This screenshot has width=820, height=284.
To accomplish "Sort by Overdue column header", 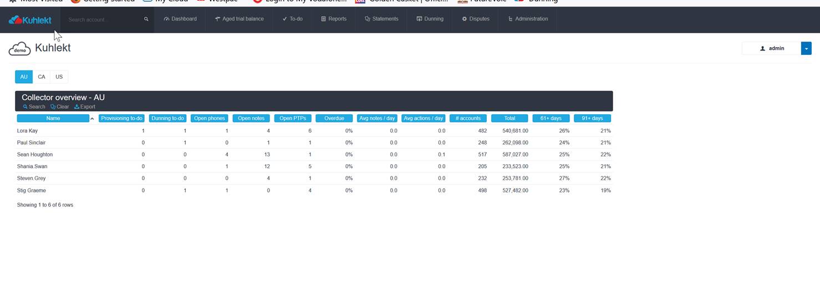I will [x=334, y=118].
